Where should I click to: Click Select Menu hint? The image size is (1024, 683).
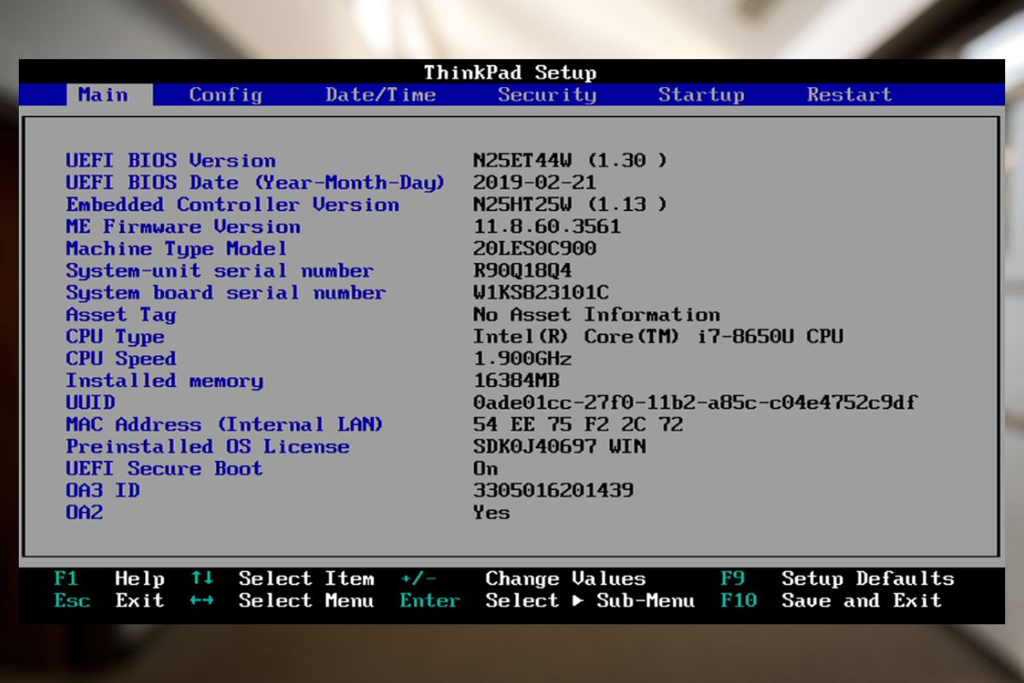click(x=305, y=601)
